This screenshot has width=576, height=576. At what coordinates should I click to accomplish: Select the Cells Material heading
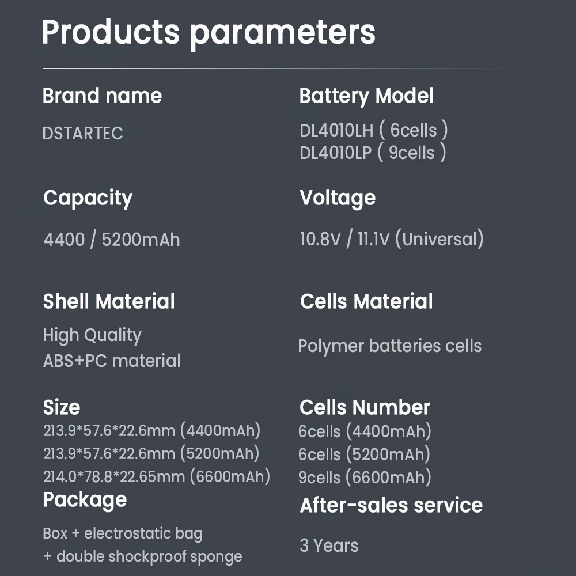366,301
